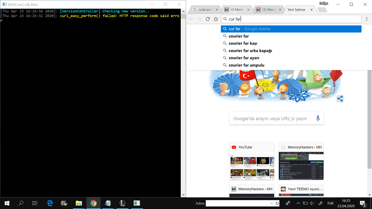This screenshot has height=209, width=372.
Task: Open League of Legends taskbar icon
Action: tap(122, 203)
